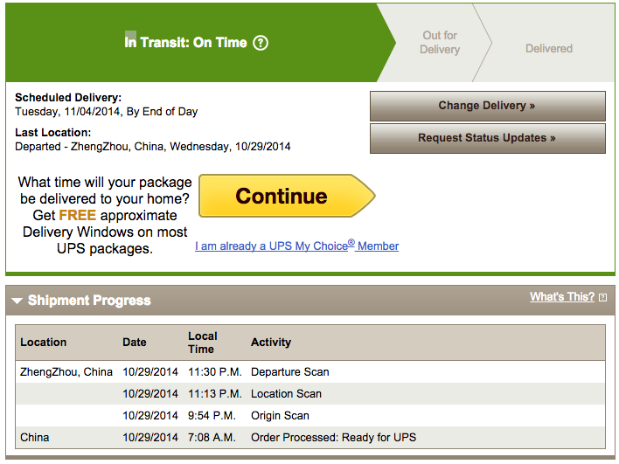Collapse the Shipment Progress section triangle
619x464 pixels.
point(17,301)
